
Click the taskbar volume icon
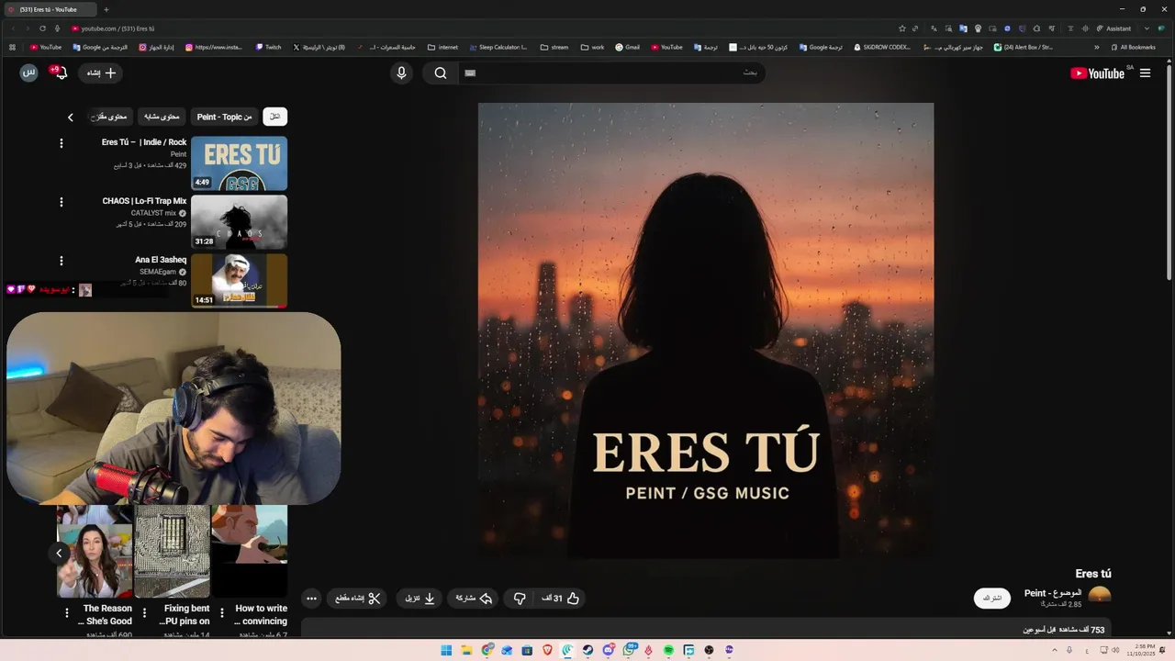pyautogui.click(x=1115, y=650)
